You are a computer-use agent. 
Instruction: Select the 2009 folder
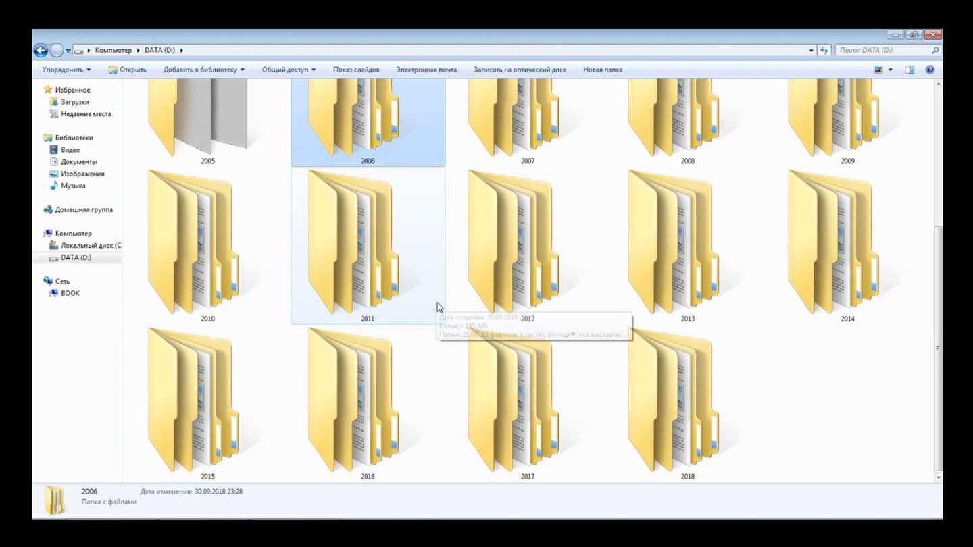848,122
